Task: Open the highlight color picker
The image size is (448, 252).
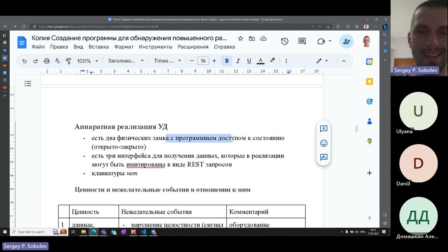Action: coord(272,61)
